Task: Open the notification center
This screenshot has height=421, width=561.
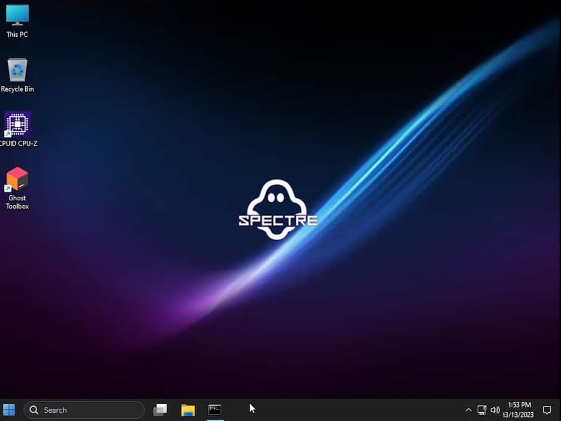Action: (x=547, y=409)
